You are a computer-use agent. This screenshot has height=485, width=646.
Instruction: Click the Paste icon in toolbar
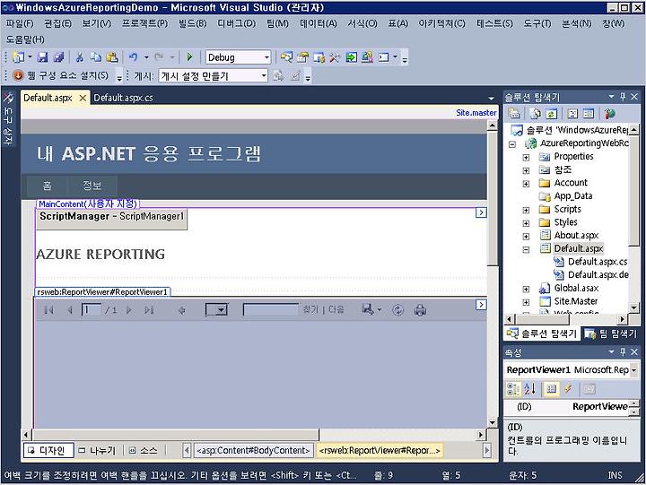(x=112, y=57)
